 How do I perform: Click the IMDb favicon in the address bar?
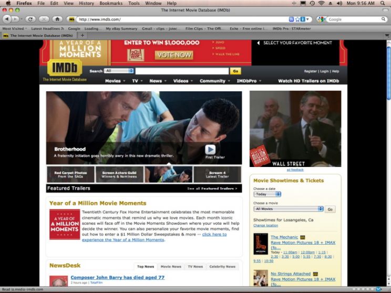coord(72,19)
